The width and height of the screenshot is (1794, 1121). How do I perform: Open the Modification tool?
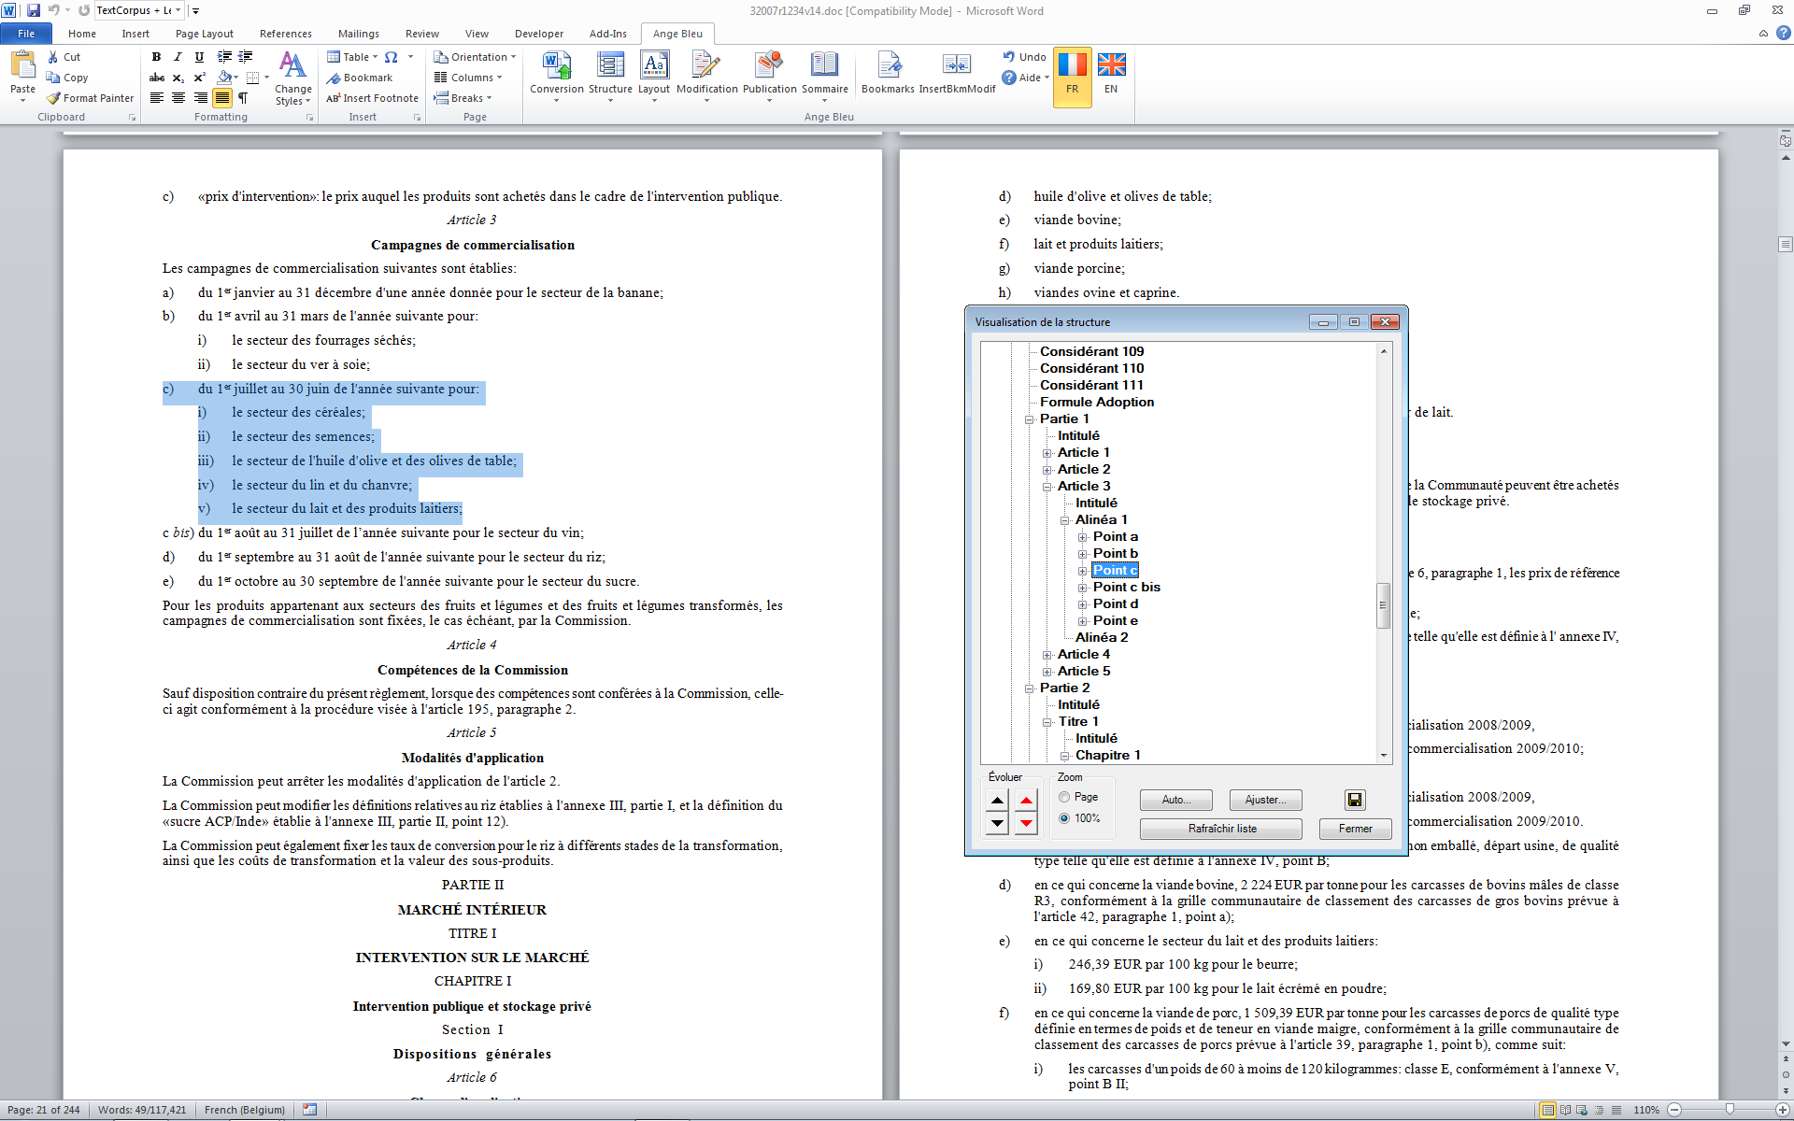pos(706,75)
